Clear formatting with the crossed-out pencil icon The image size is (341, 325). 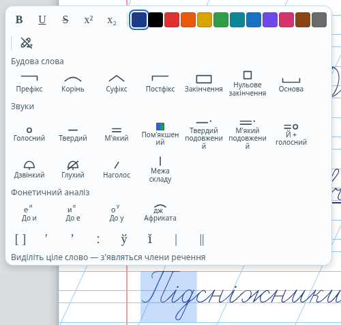pos(27,43)
